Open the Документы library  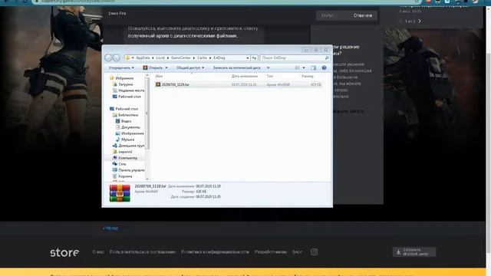[x=128, y=127]
